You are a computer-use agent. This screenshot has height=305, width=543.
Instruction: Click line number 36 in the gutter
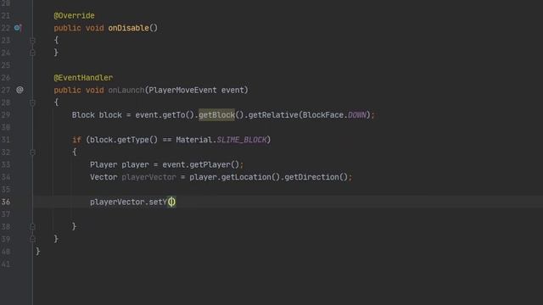pos(6,202)
